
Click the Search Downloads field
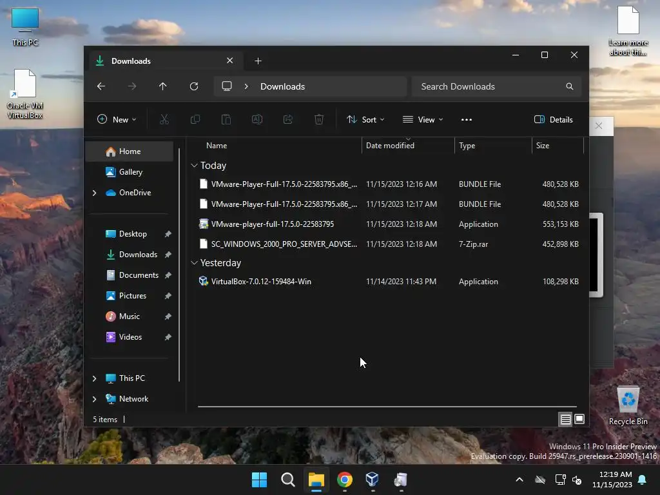497,86
